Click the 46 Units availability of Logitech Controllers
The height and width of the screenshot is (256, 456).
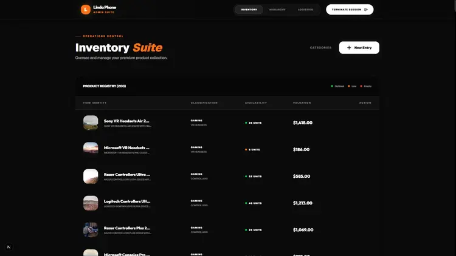click(x=254, y=203)
